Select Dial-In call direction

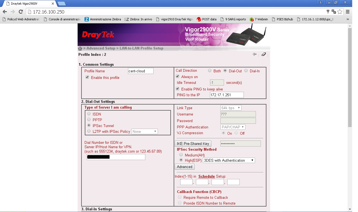tap(246, 71)
